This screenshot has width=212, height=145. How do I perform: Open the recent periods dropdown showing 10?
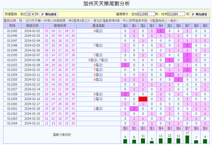[31, 14]
